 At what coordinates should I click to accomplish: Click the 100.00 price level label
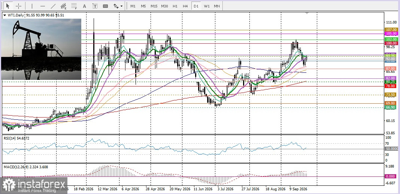[391, 44]
